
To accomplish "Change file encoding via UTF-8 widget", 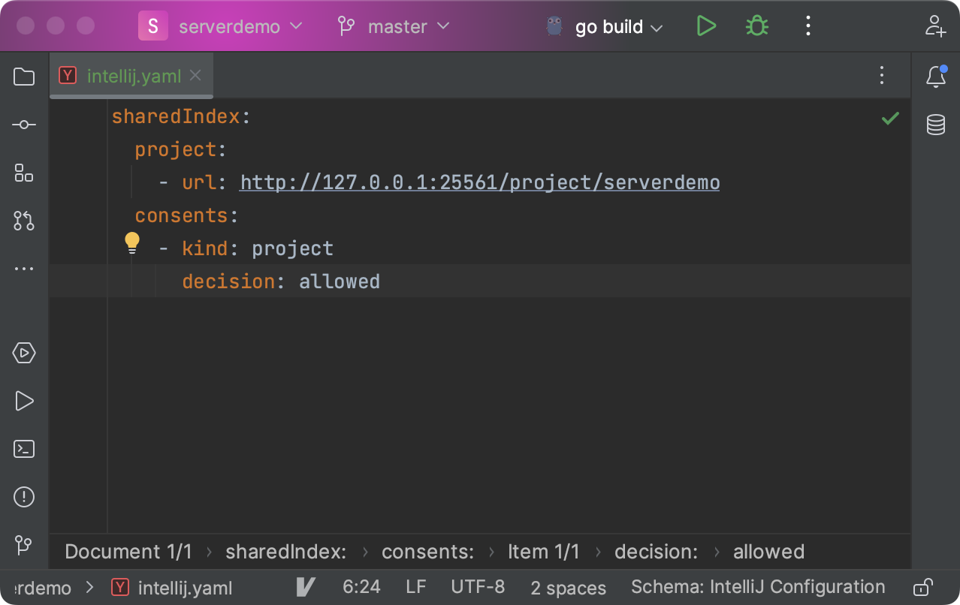I will [x=478, y=587].
